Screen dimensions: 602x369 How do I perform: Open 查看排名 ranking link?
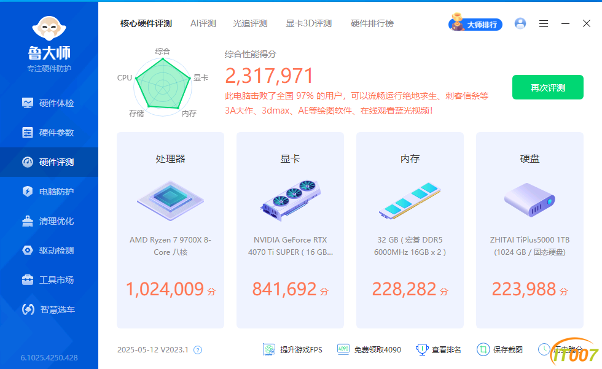439,349
